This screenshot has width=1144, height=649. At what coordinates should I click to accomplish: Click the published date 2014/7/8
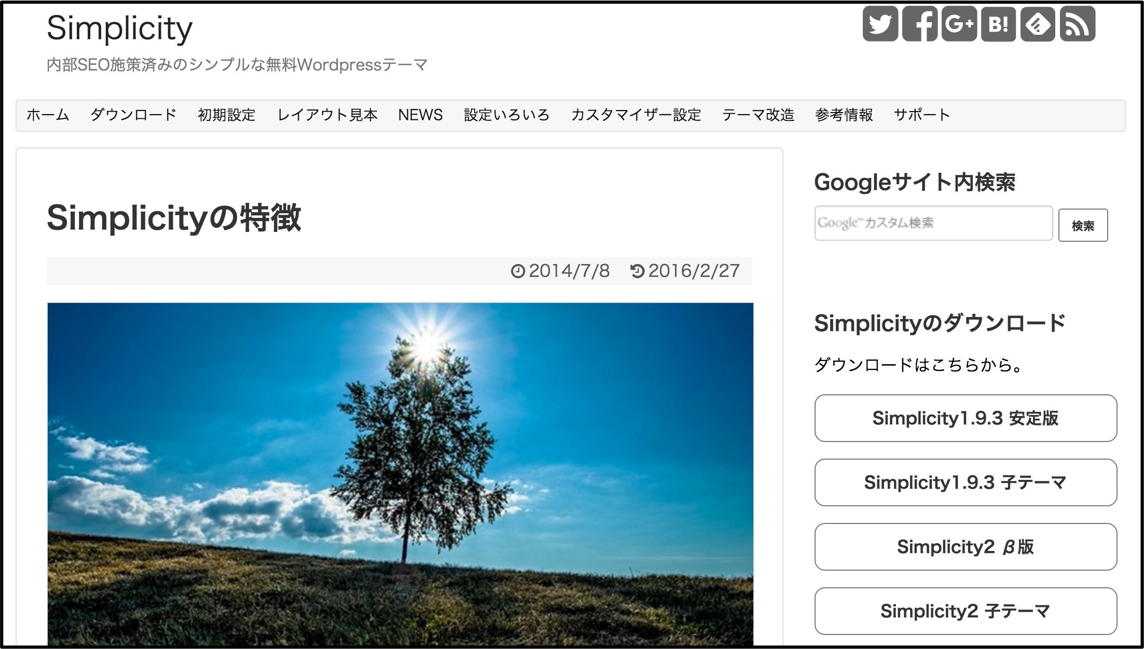coord(569,271)
